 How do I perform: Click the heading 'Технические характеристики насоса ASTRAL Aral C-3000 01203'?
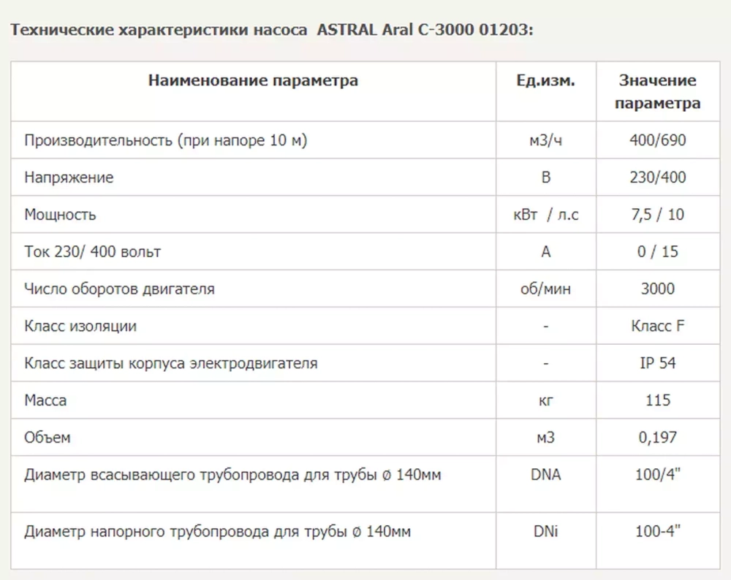pyautogui.click(x=272, y=30)
